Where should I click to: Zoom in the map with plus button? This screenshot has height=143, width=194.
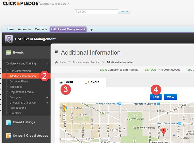[64, 116]
